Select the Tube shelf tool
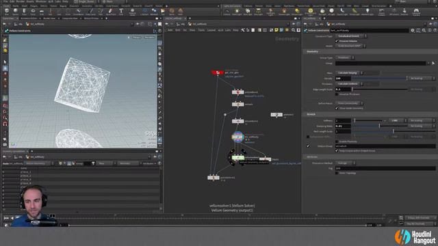 (24, 12)
